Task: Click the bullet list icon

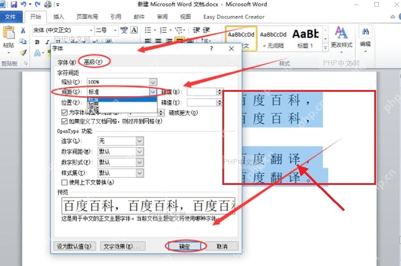Action: 148,30
